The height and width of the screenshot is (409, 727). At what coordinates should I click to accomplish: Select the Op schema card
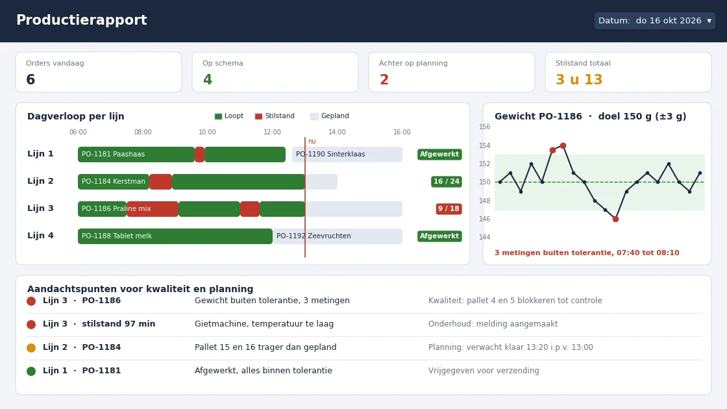click(x=275, y=72)
